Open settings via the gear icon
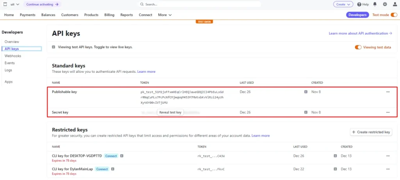This screenshot has height=180, width=400. pyautogui.click(x=385, y=4)
